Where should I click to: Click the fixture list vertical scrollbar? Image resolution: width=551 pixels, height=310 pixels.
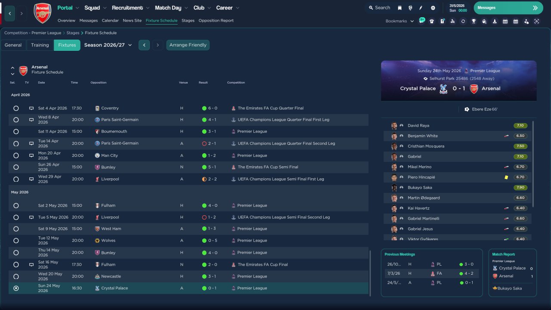[370, 273]
